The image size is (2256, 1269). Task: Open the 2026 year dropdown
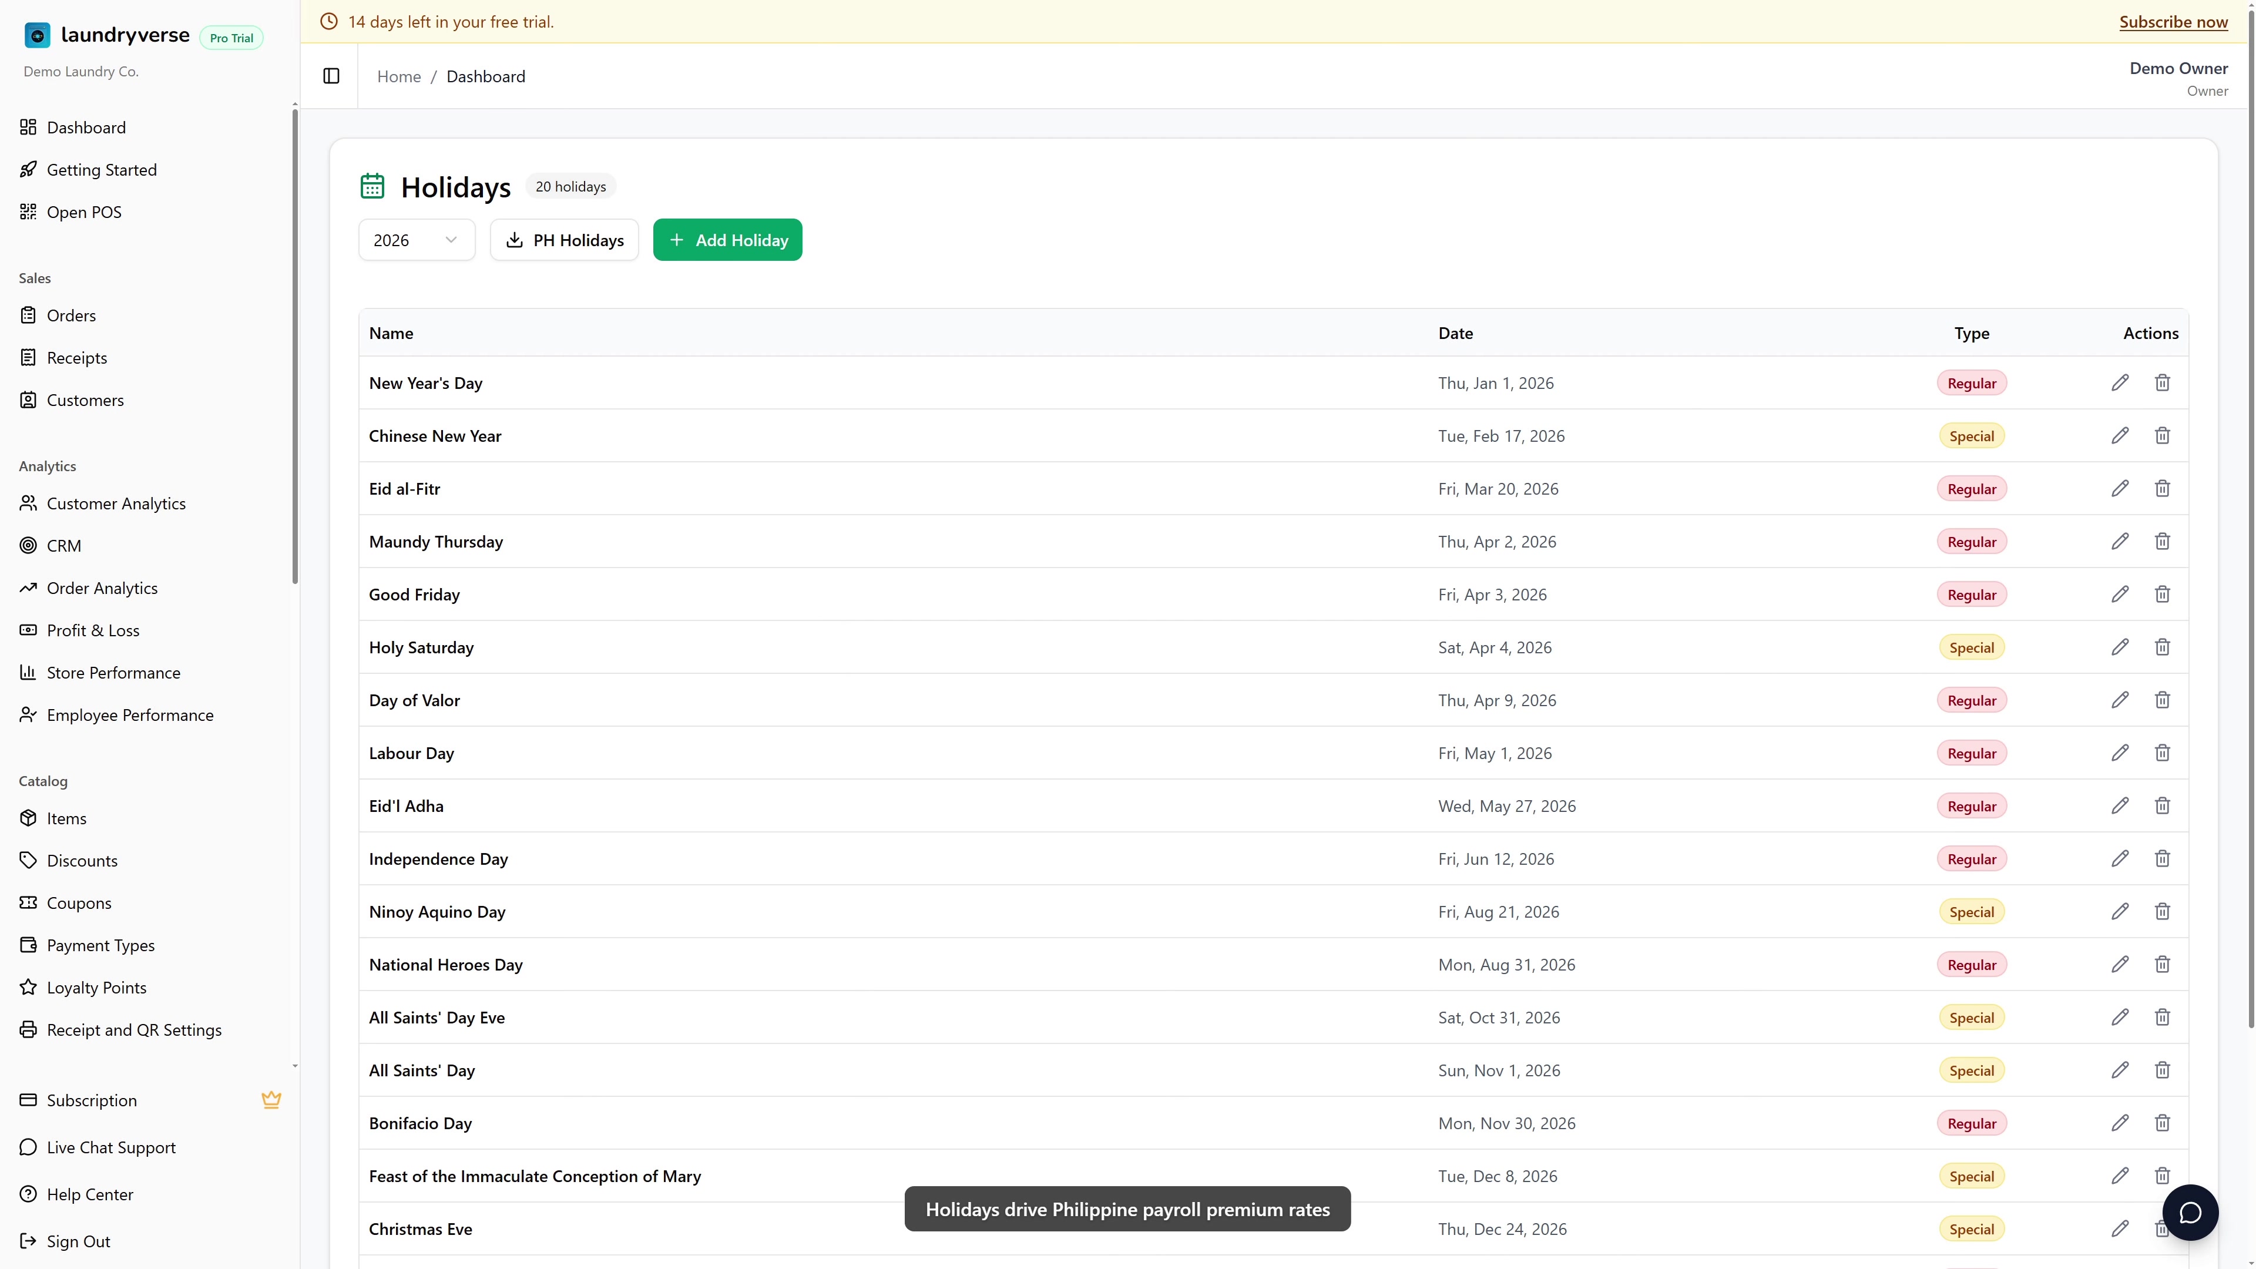[417, 240]
